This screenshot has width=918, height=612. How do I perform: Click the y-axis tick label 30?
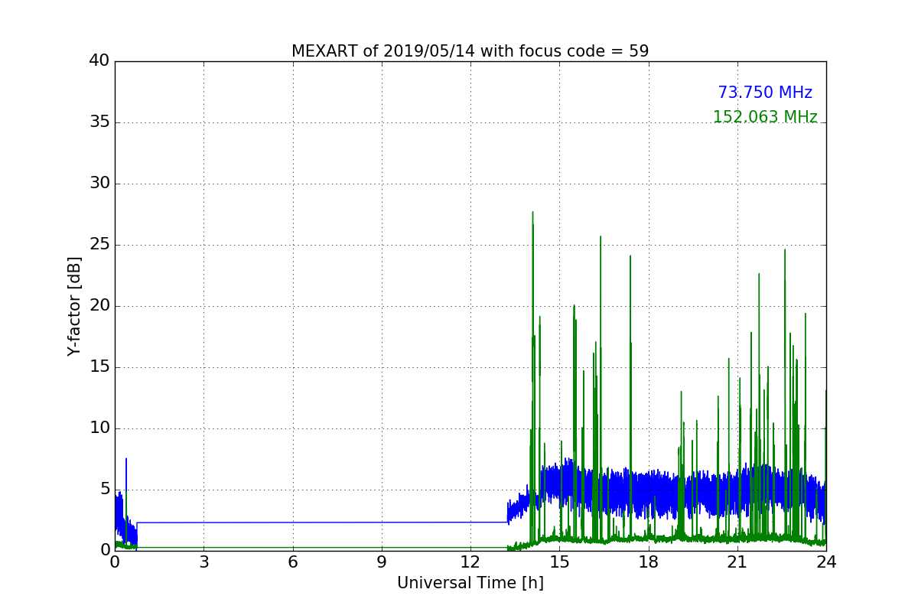99,184
